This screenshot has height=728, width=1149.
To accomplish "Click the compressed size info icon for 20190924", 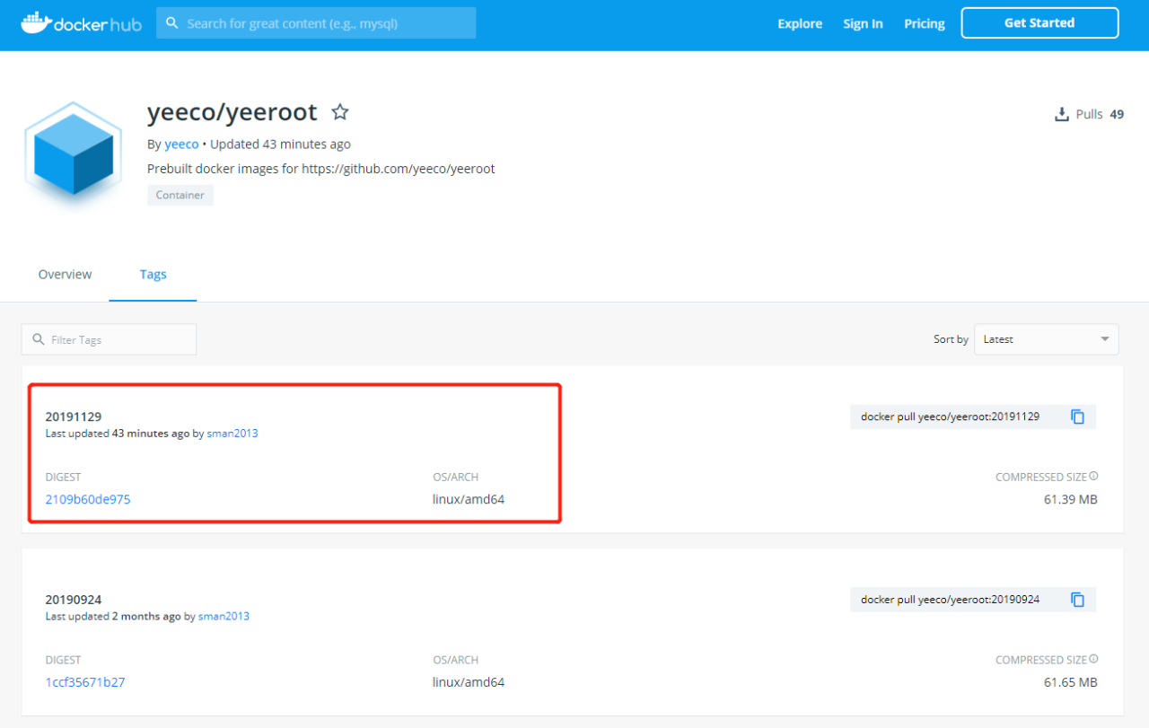I will [1093, 660].
